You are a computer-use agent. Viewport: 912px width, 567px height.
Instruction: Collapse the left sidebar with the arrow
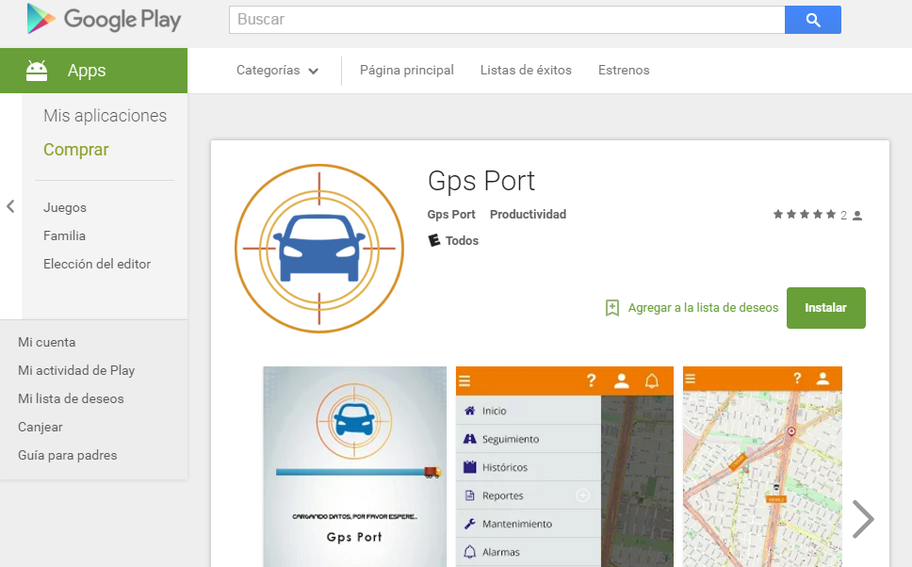10,207
